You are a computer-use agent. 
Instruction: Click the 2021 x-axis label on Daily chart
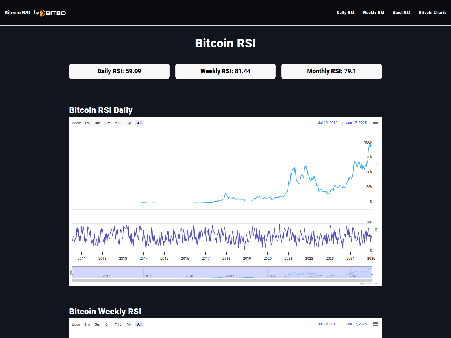point(288,259)
